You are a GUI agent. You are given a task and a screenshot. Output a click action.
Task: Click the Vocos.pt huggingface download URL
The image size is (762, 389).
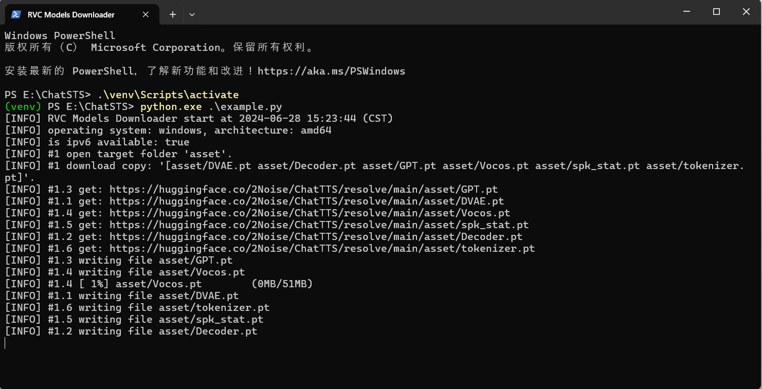(x=310, y=213)
